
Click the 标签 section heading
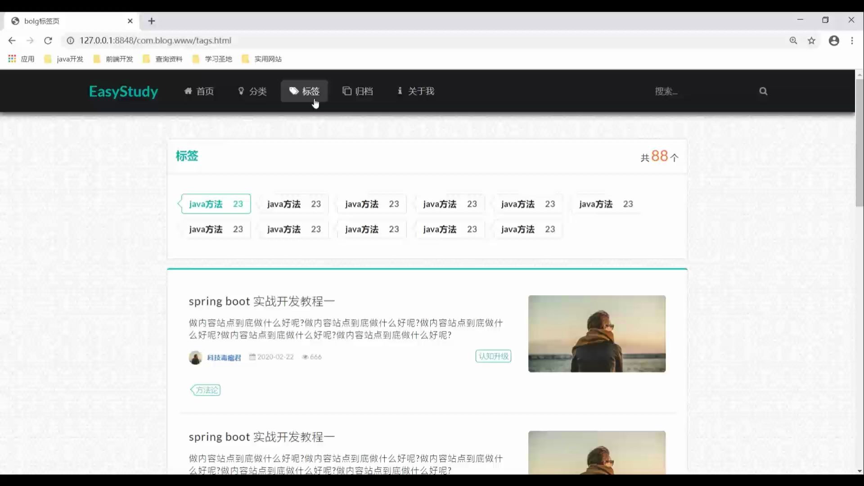point(187,156)
